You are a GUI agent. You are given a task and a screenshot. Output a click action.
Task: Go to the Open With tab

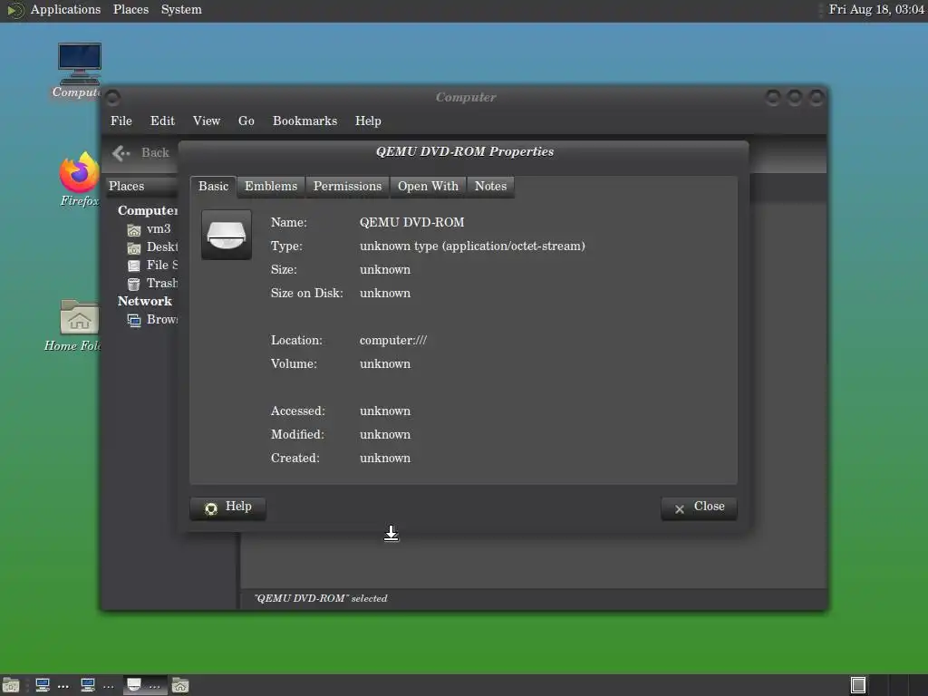coord(428,187)
